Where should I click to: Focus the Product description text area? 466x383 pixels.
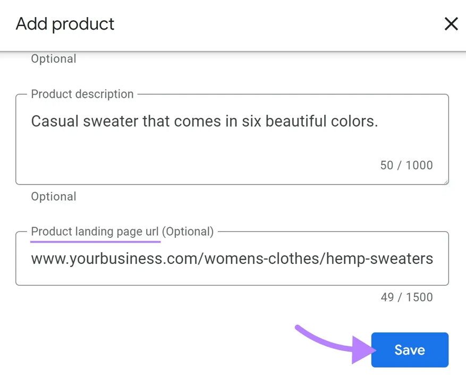coord(232,139)
